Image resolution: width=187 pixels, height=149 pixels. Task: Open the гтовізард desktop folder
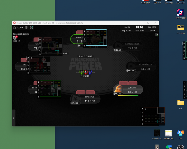(x=181, y=29)
